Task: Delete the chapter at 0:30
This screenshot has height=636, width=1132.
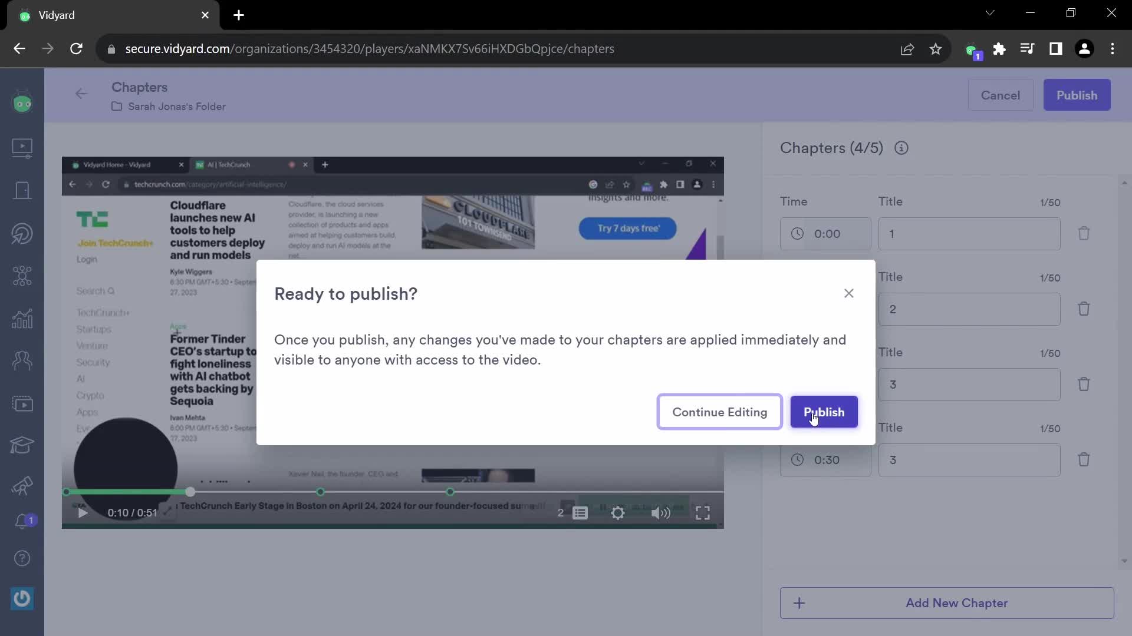Action: click(x=1084, y=460)
